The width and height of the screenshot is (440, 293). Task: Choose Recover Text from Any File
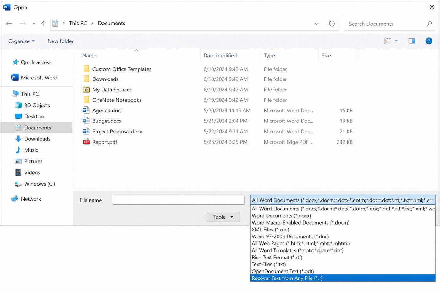pyautogui.click(x=343, y=278)
